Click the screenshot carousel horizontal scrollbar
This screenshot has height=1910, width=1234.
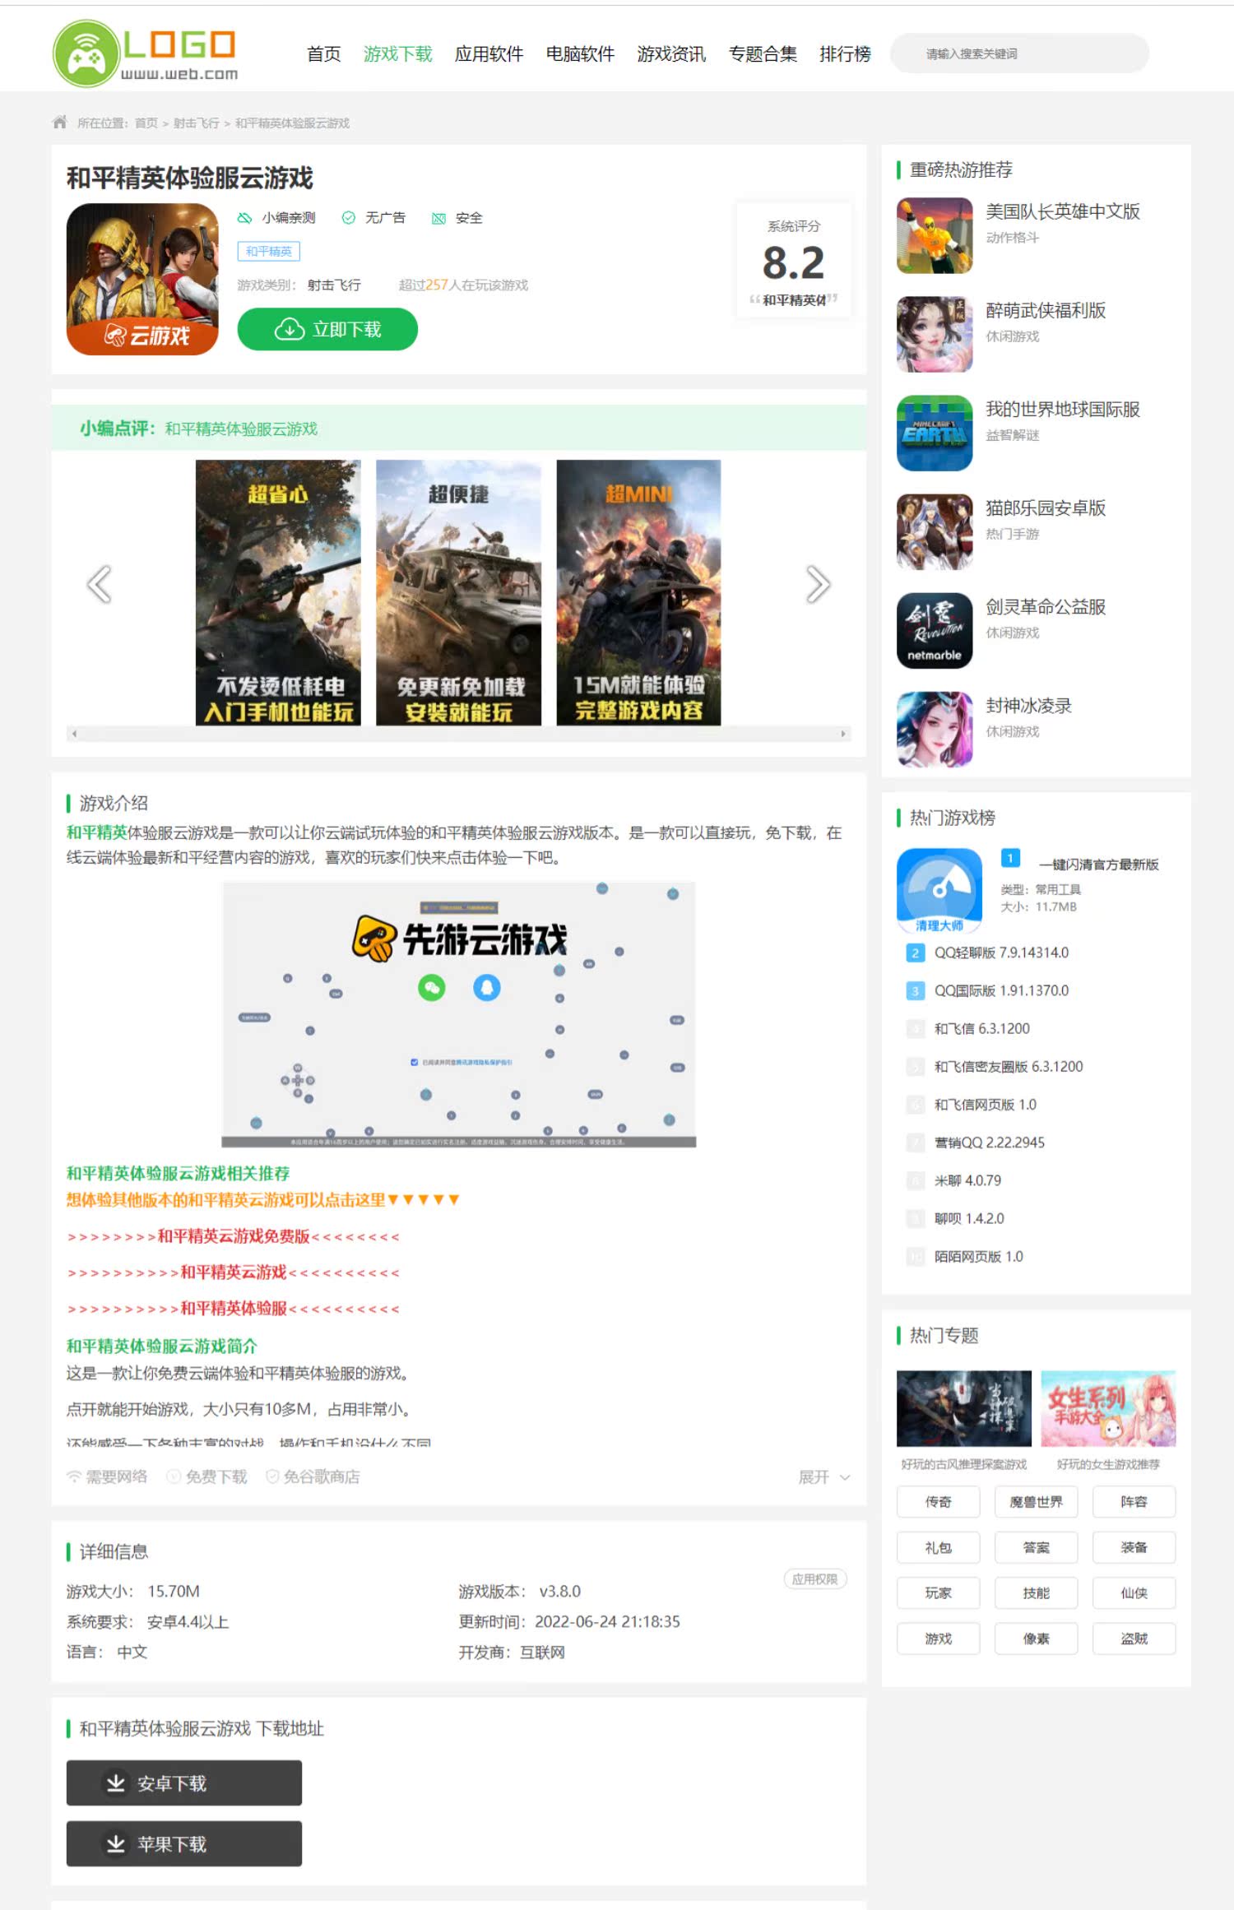[x=458, y=733]
